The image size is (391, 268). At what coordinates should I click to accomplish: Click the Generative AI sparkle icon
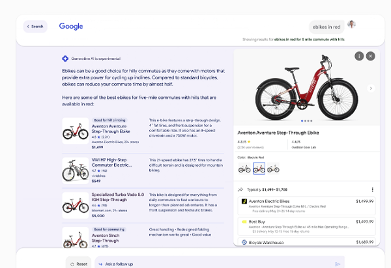point(65,59)
